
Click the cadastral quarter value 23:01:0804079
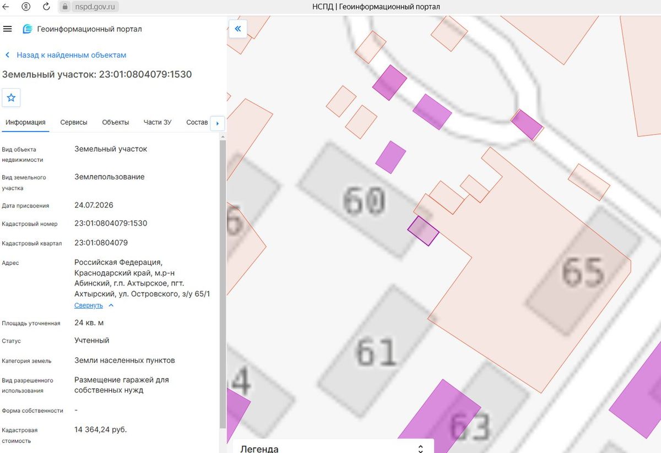point(101,243)
